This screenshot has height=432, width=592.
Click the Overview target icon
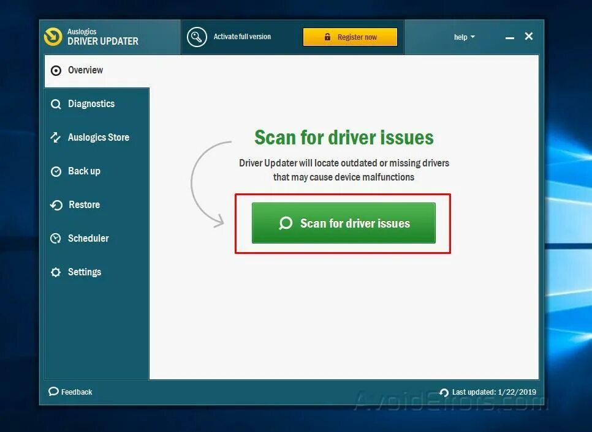[56, 70]
